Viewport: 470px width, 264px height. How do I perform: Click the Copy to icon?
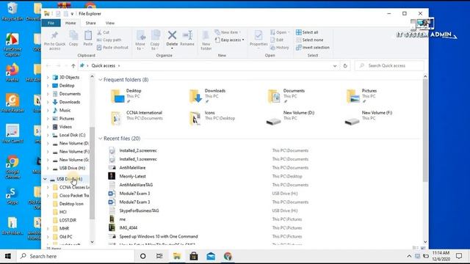click(155, 35)
